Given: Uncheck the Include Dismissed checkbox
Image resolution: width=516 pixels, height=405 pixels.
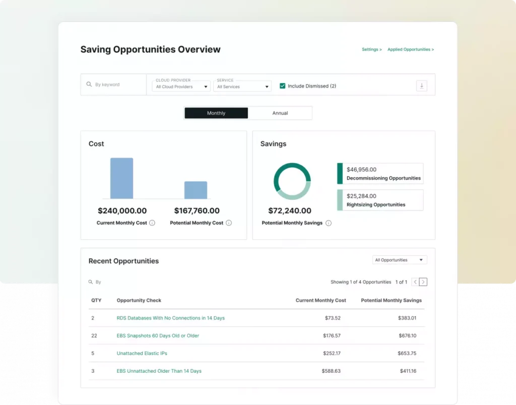Looking at the screenshot, I should [x=283, y=86].
